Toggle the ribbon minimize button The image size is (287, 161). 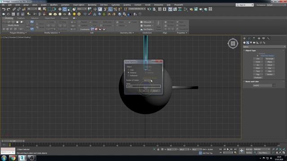[x=74, y=18]
